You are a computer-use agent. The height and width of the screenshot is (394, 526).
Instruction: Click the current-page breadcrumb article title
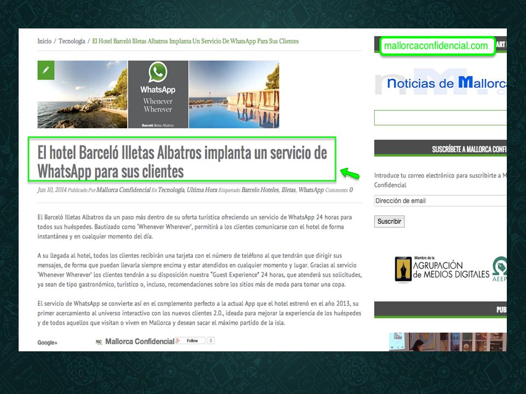195,41
